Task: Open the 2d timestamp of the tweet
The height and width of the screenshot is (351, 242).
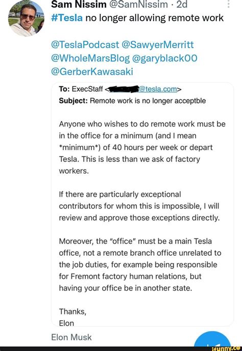Action: 182,4
